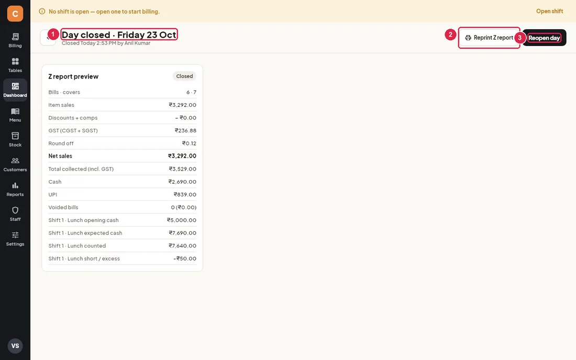
Task: Open the Billing section icon
Action: click(x=15, y=37)
